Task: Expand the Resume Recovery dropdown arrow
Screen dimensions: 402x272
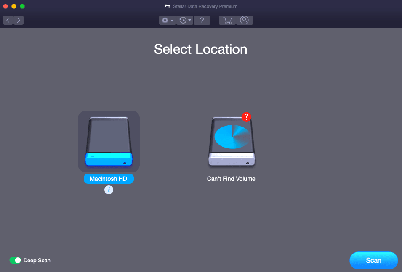Action: 189,20
